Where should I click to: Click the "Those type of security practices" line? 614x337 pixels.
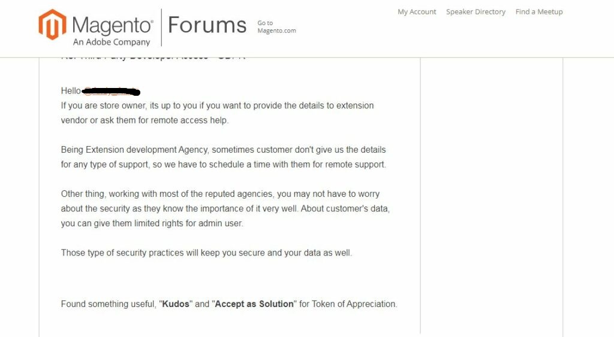206,253
